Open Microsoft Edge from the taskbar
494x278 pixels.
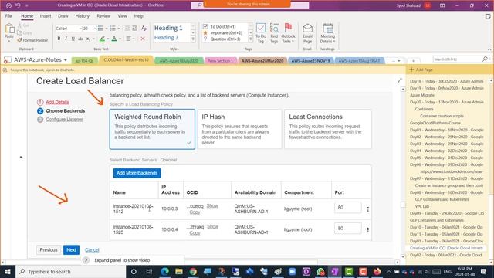point(164,271)
